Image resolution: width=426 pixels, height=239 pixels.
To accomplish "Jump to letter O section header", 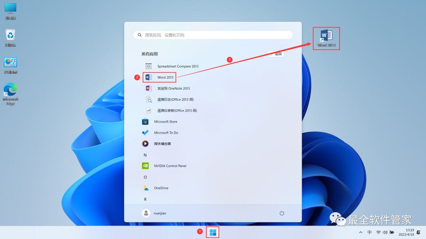I will pyautogui.click(x=145, y=177).
